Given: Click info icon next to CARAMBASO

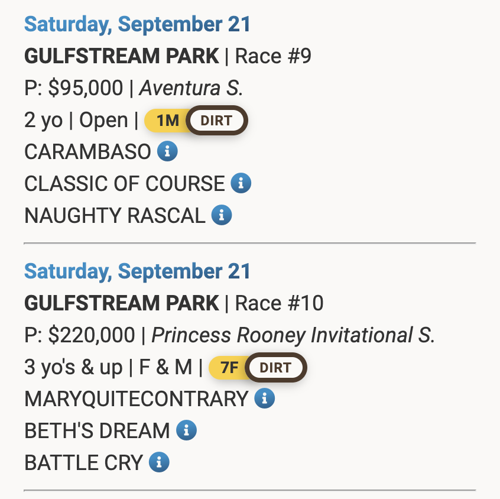Looking at the screenshot, I should click(x=167, y=152).
